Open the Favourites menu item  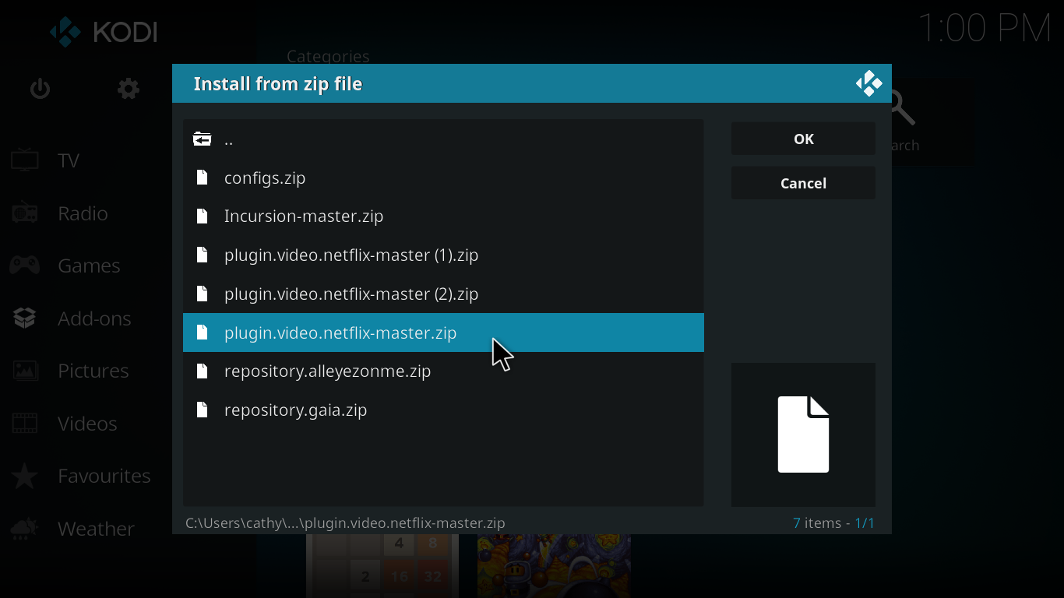click(x=104, y=476)
